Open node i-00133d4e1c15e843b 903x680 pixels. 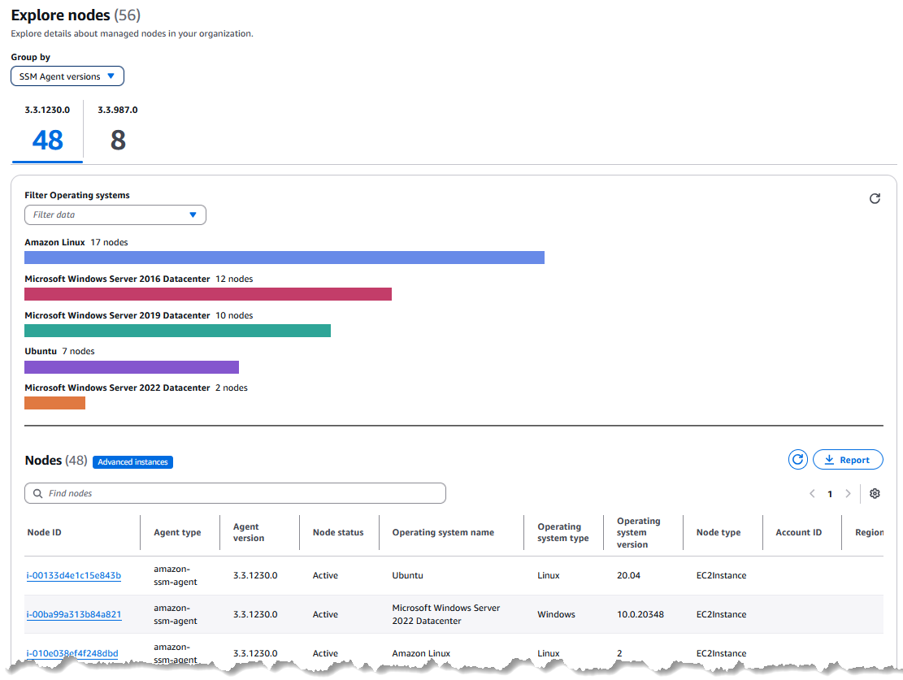click(x=74, y=575)
